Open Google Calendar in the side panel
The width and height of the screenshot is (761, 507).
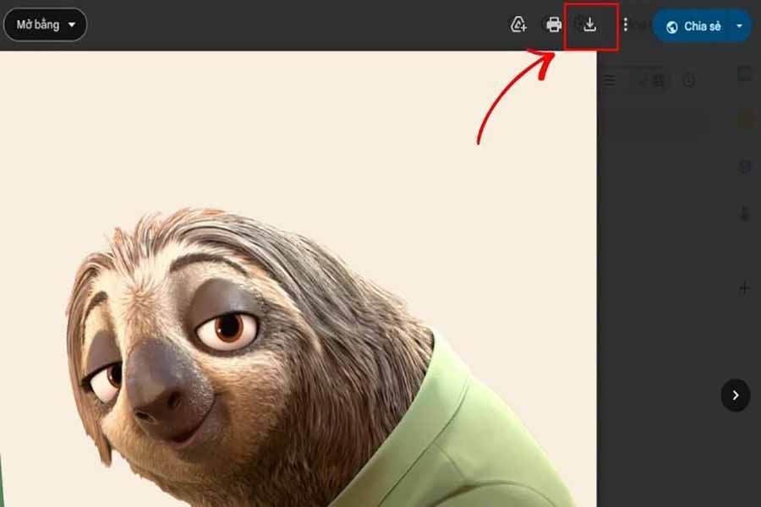(744, 75)
